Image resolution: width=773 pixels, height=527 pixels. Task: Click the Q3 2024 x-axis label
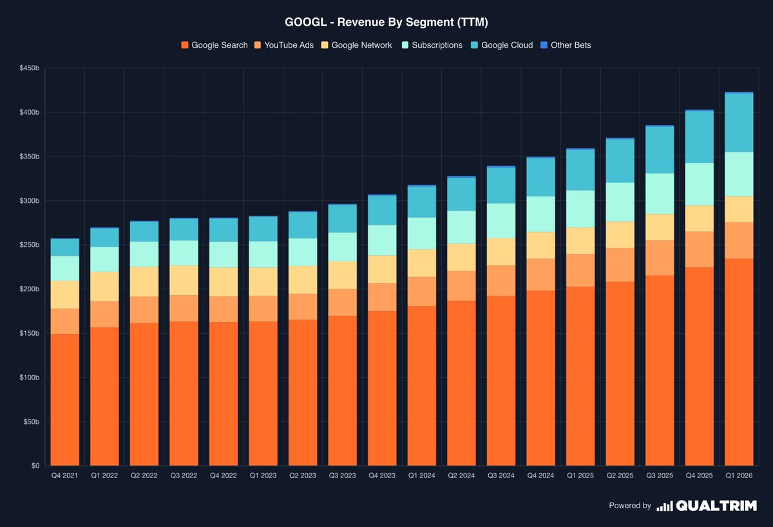tap(501, 475)
